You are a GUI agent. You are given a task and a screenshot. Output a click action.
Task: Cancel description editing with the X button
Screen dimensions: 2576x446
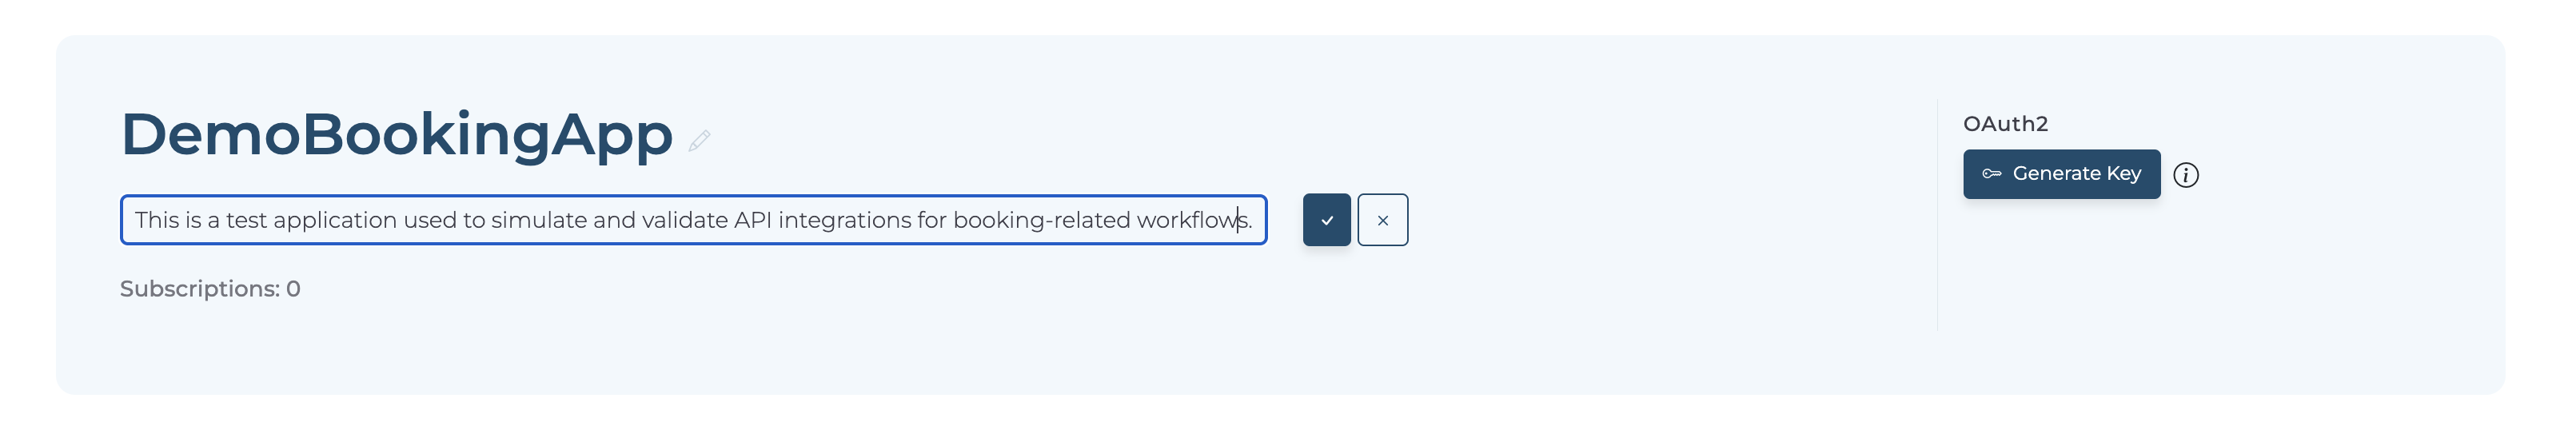pyautogui.click(x=1382, y=220)
